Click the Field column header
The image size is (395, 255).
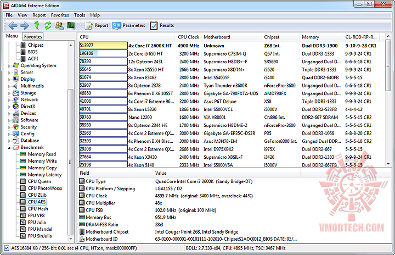(x=115, y=173)
